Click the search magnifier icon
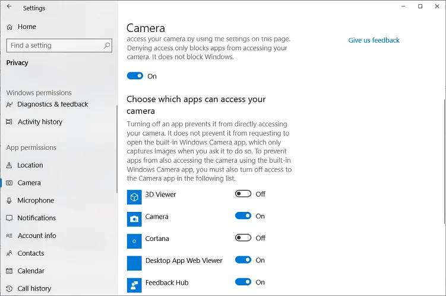 pos(107,46)
